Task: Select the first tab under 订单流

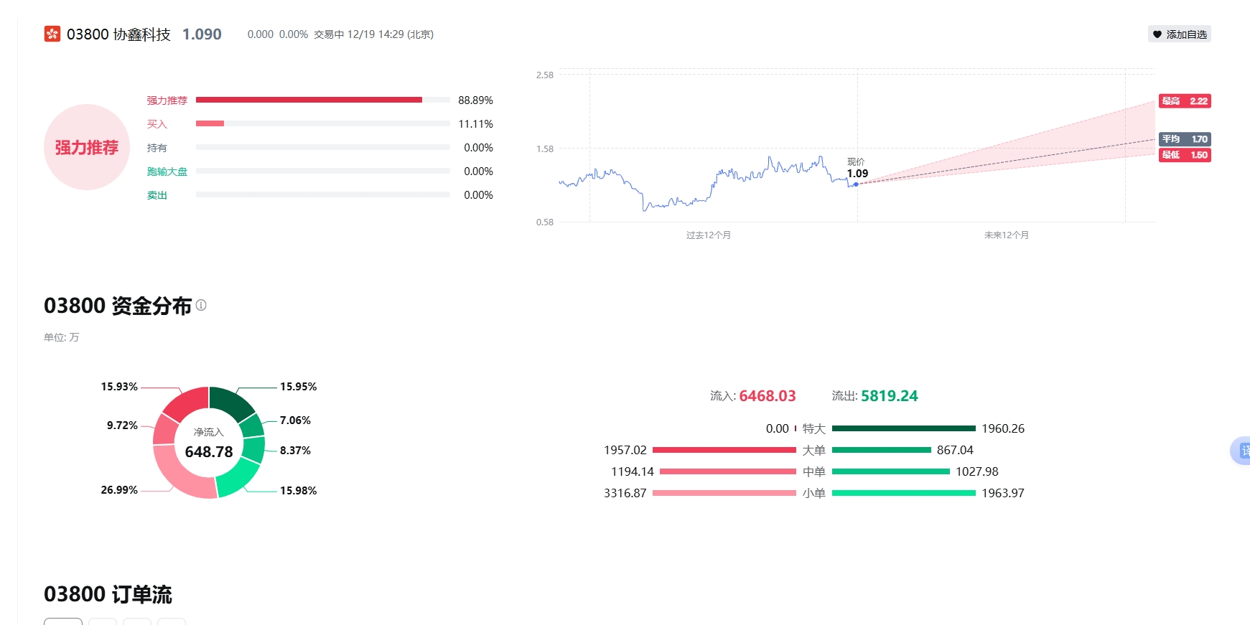Action: click(x=63, y=621)
